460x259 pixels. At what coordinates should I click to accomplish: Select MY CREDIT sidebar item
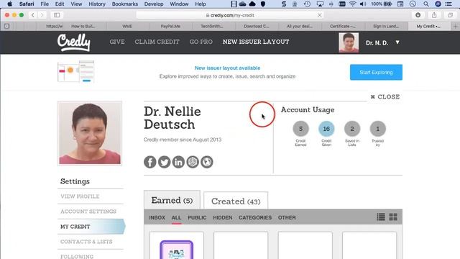click(x=91, y=227)
